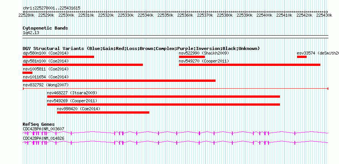Select the dgv581n100 red loss bar
The image size is (339, 164).
[x=83, y=65]
